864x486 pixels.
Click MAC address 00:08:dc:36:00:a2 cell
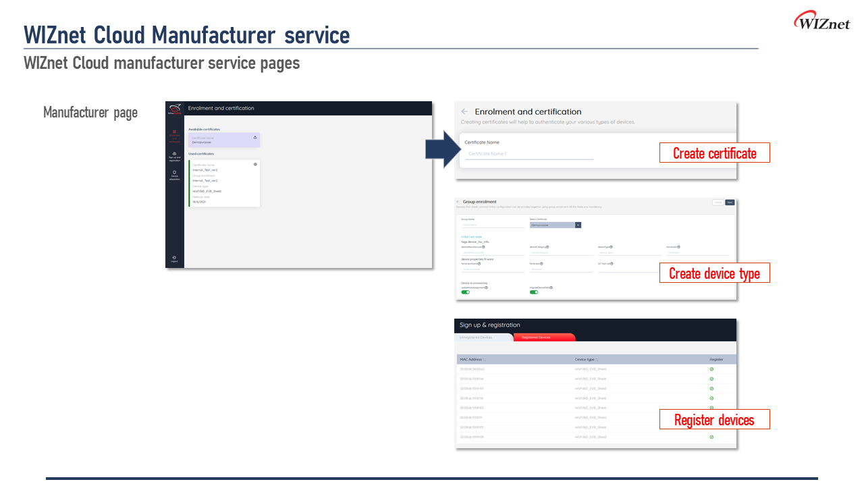pos(472,369)
